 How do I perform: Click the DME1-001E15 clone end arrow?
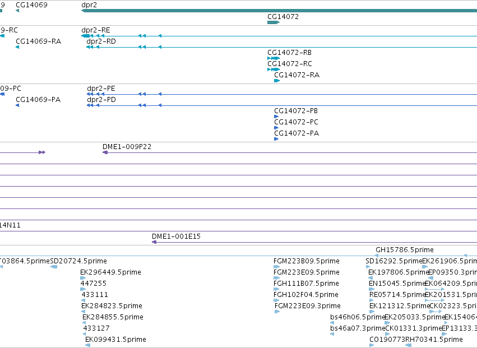click(154, 243)
